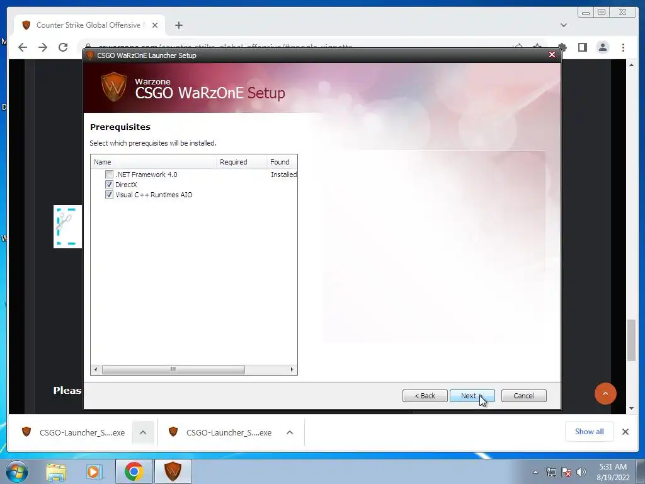Show hidden system tray icons
The image size is (645, 484).
[535, 472]
